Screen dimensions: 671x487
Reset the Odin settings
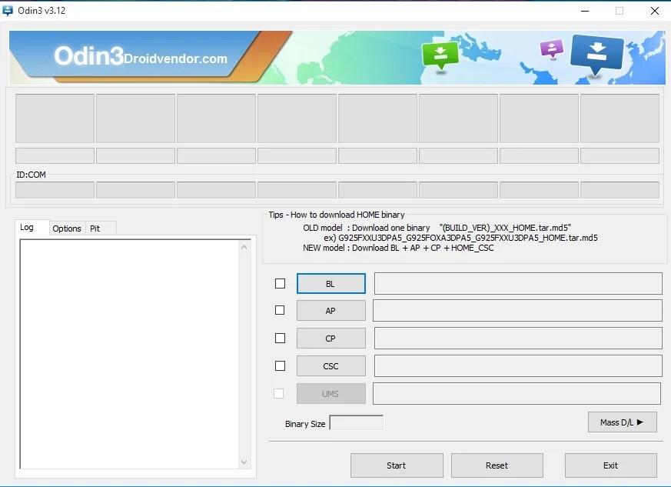coord(497,465)
